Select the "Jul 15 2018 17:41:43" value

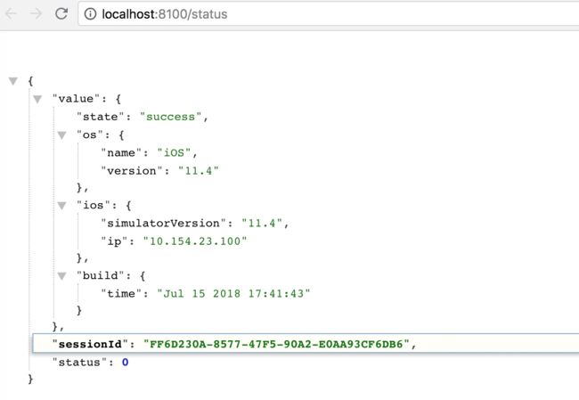[233, 294]
